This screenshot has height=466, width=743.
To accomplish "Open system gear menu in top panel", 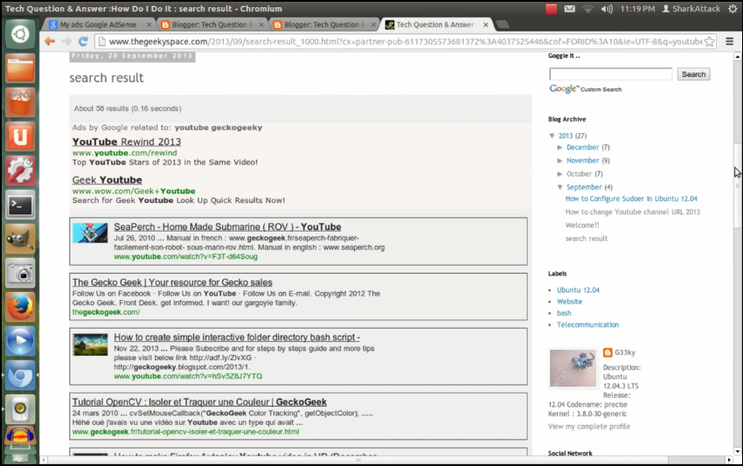I will (733, 9).
